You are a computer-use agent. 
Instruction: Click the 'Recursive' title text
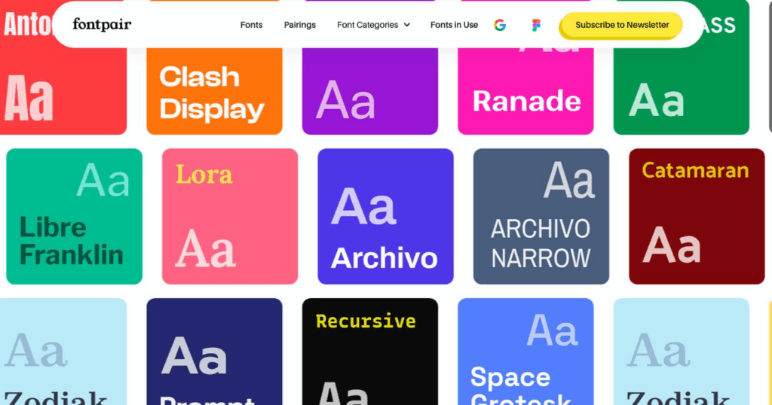[366, 321]
